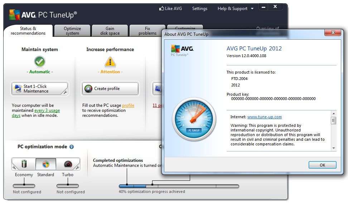Click 'Automatic Maintenance is turned on' text
The height and width of the screenshot is (204, 348).
(x=127, y=165)
